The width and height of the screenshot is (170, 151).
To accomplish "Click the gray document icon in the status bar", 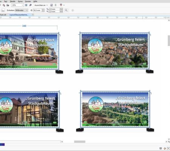I will pos(161,148).
